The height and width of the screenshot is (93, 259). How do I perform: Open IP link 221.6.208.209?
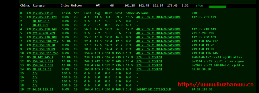click(44, 33)
